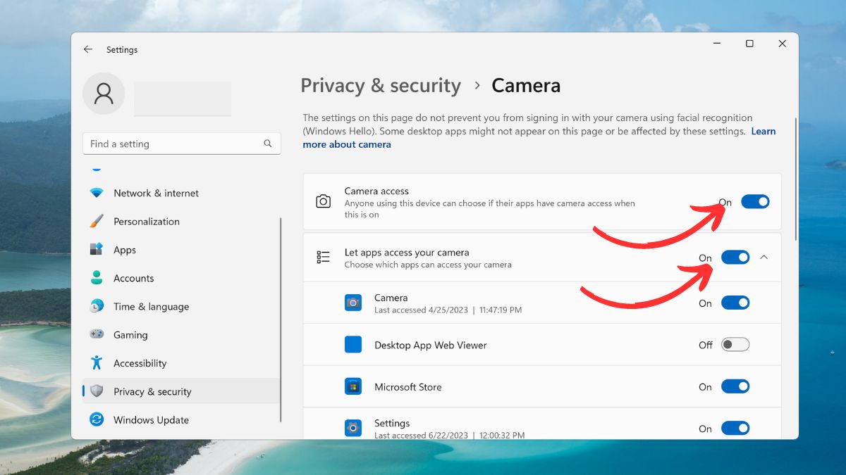
Task: Click the back arrow in Settings
Action: pyautogui.click(x=87, y=49)
